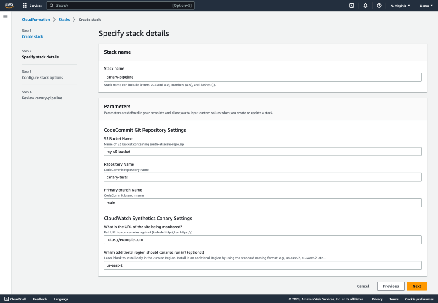Screen dimensions: 438x303
Task: Open the Language selector in the footer
Action: tap(61, 299)
